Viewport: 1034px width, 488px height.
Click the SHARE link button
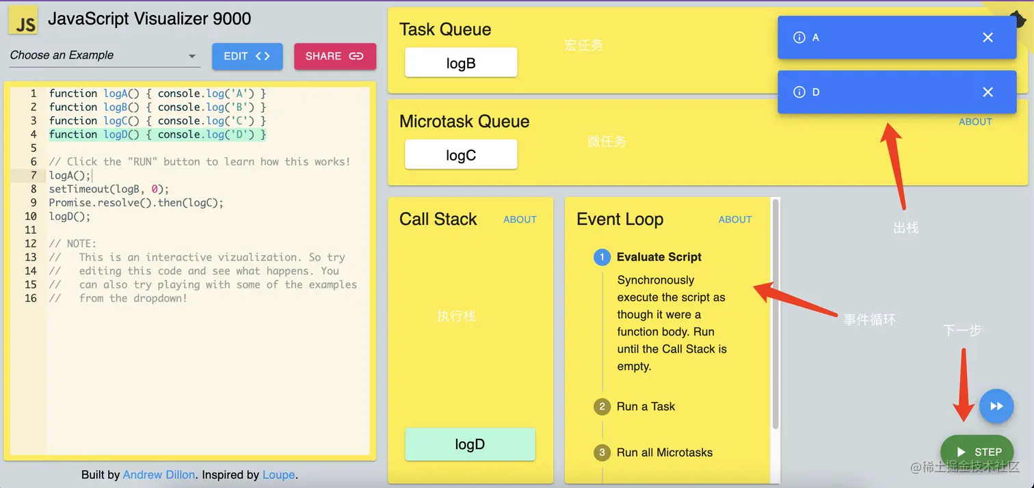(x=335, y=57)
